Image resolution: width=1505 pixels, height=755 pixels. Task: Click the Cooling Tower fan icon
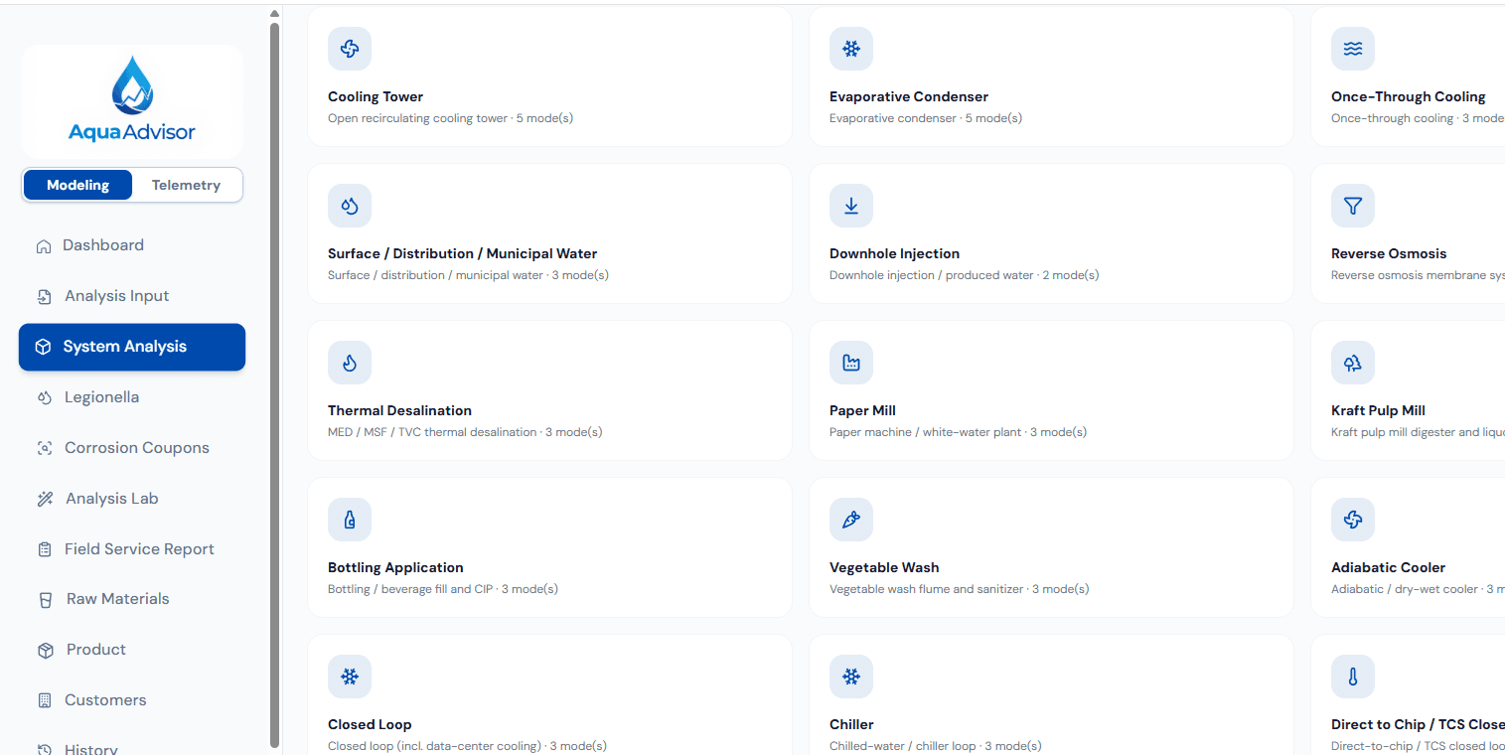pos(350,49)
